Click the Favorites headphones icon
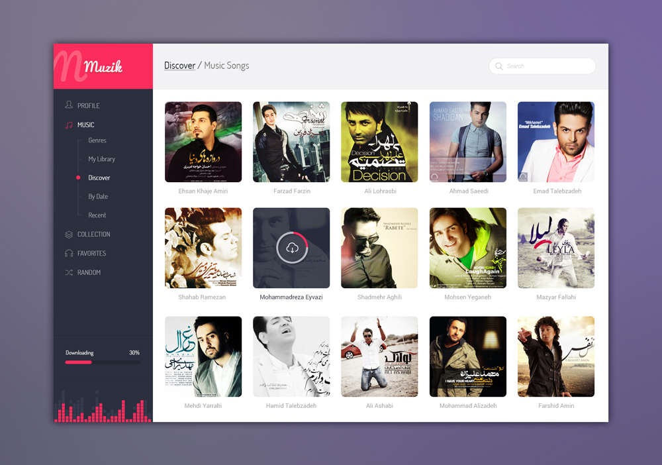The width and height of the screenshot is (662, 465). [x=69, y=254]
